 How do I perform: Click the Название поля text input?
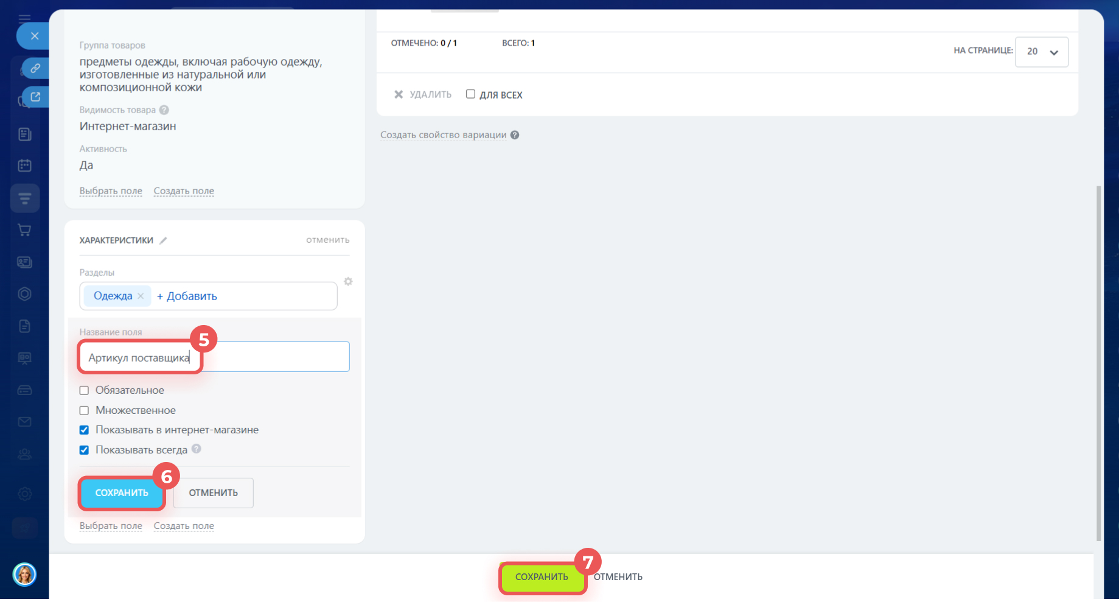pos(274,357)
